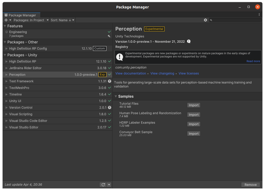265x191 pixels.
Task: Maximize the Package Manager window
Action: tap(249, 7)
